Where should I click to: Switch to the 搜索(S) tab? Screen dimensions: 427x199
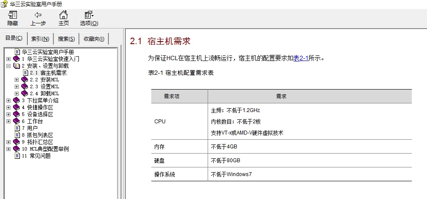[x=66, y=39]
